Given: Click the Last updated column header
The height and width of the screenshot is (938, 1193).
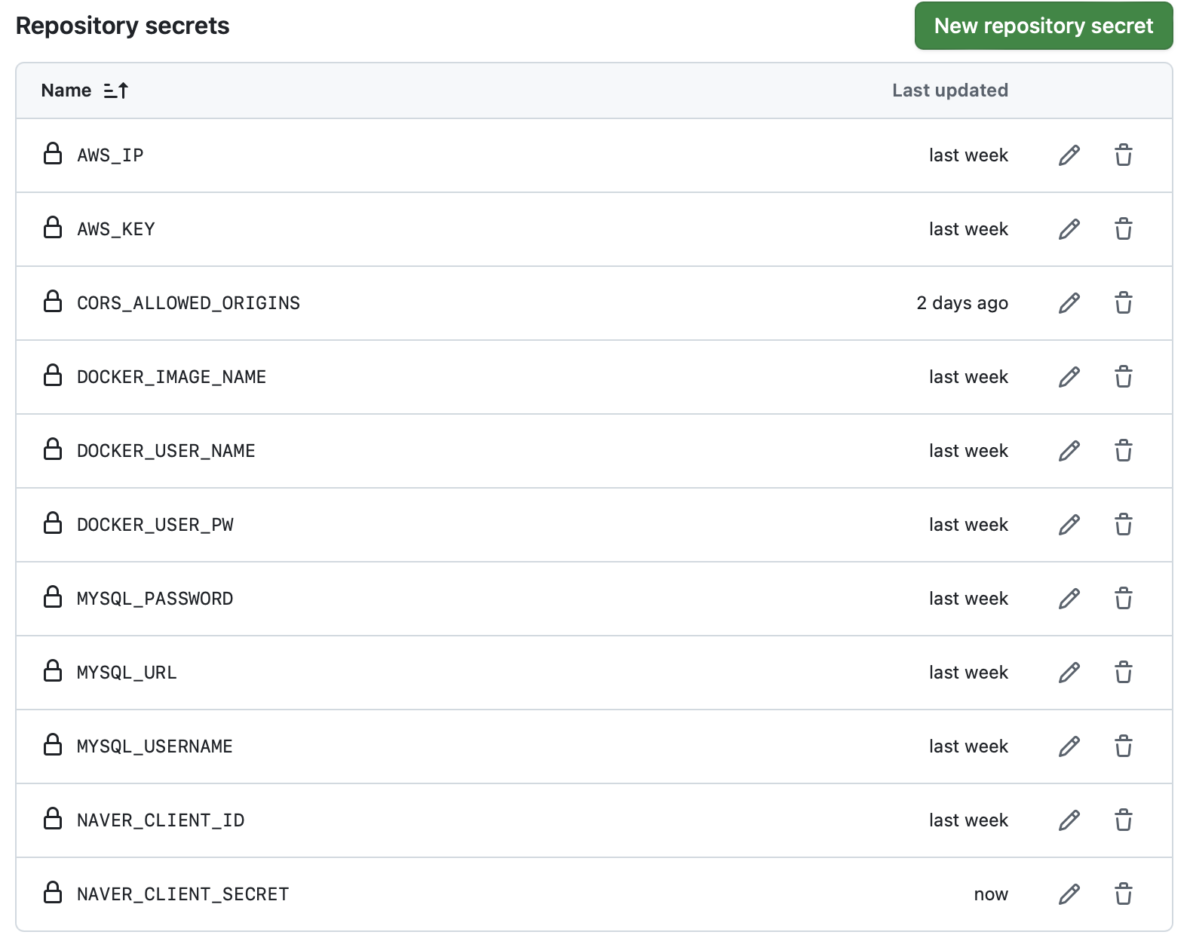Looking at the screenshot, I should pyautogui.click(x=950, y=90).
